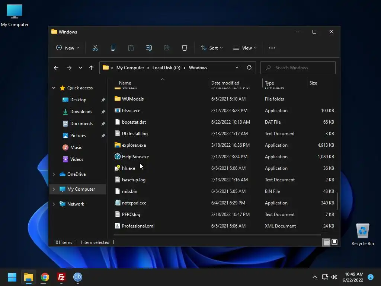Screen dimensions: 381x286
Task: Click the vertical scrollbar thumb
Action: pos(337,201)
